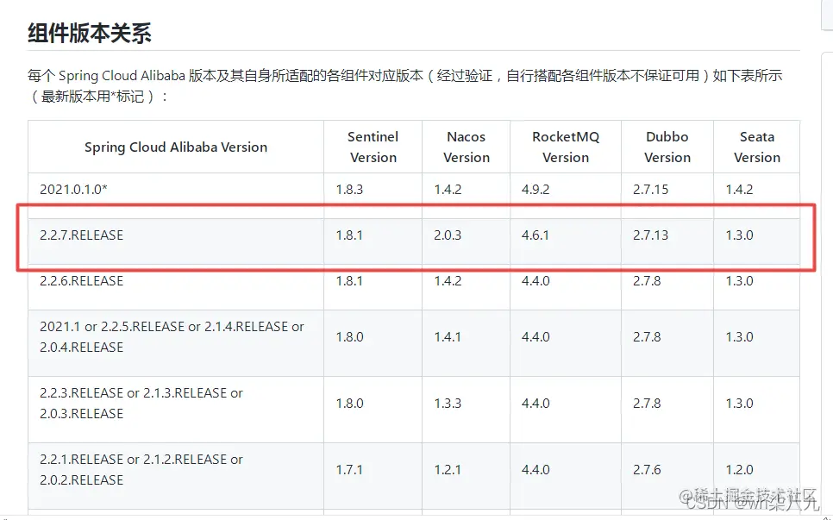Select Nacos value 2.0.3

pos(448,235)
